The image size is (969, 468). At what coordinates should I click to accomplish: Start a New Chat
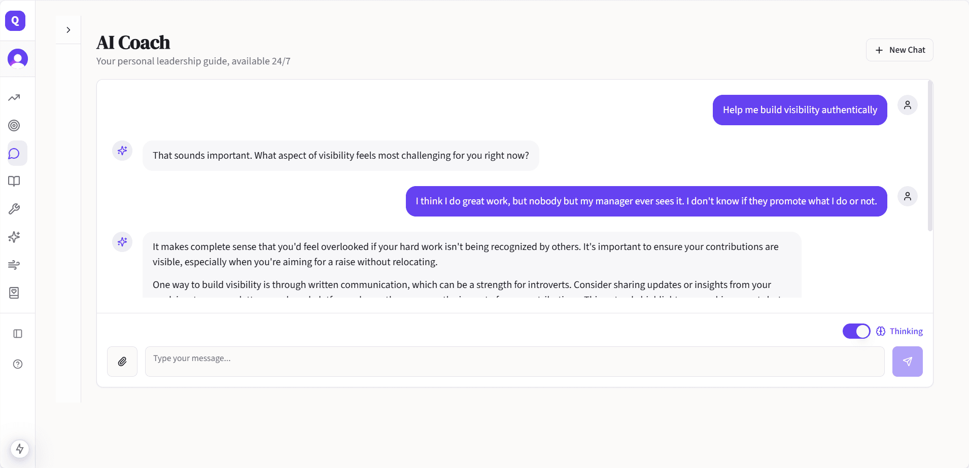(899, 50)
